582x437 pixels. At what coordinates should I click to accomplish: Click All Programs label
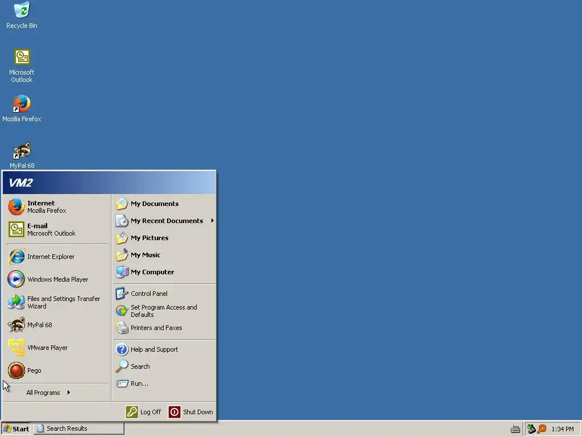click(43, 393)
